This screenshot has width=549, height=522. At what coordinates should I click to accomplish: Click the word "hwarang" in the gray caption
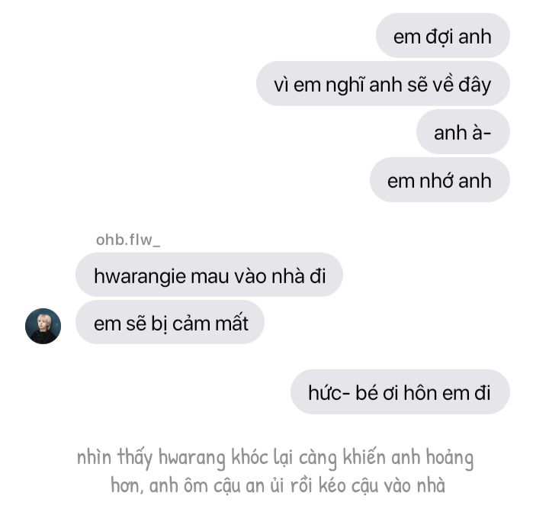[x=192, y=459]
